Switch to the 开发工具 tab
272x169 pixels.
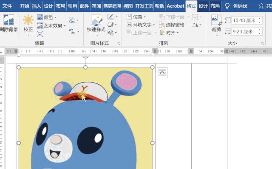144,6
